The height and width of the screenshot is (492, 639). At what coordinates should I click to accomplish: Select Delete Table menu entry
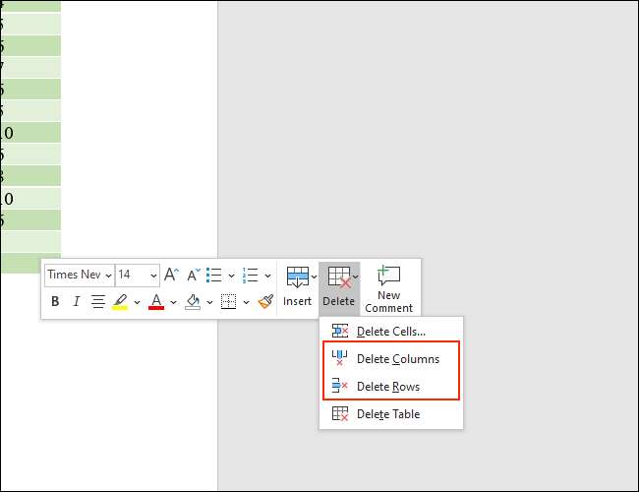387,414
